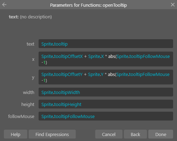
Task: Confirm parameters with Done
Action: click(x=161, y=134)
